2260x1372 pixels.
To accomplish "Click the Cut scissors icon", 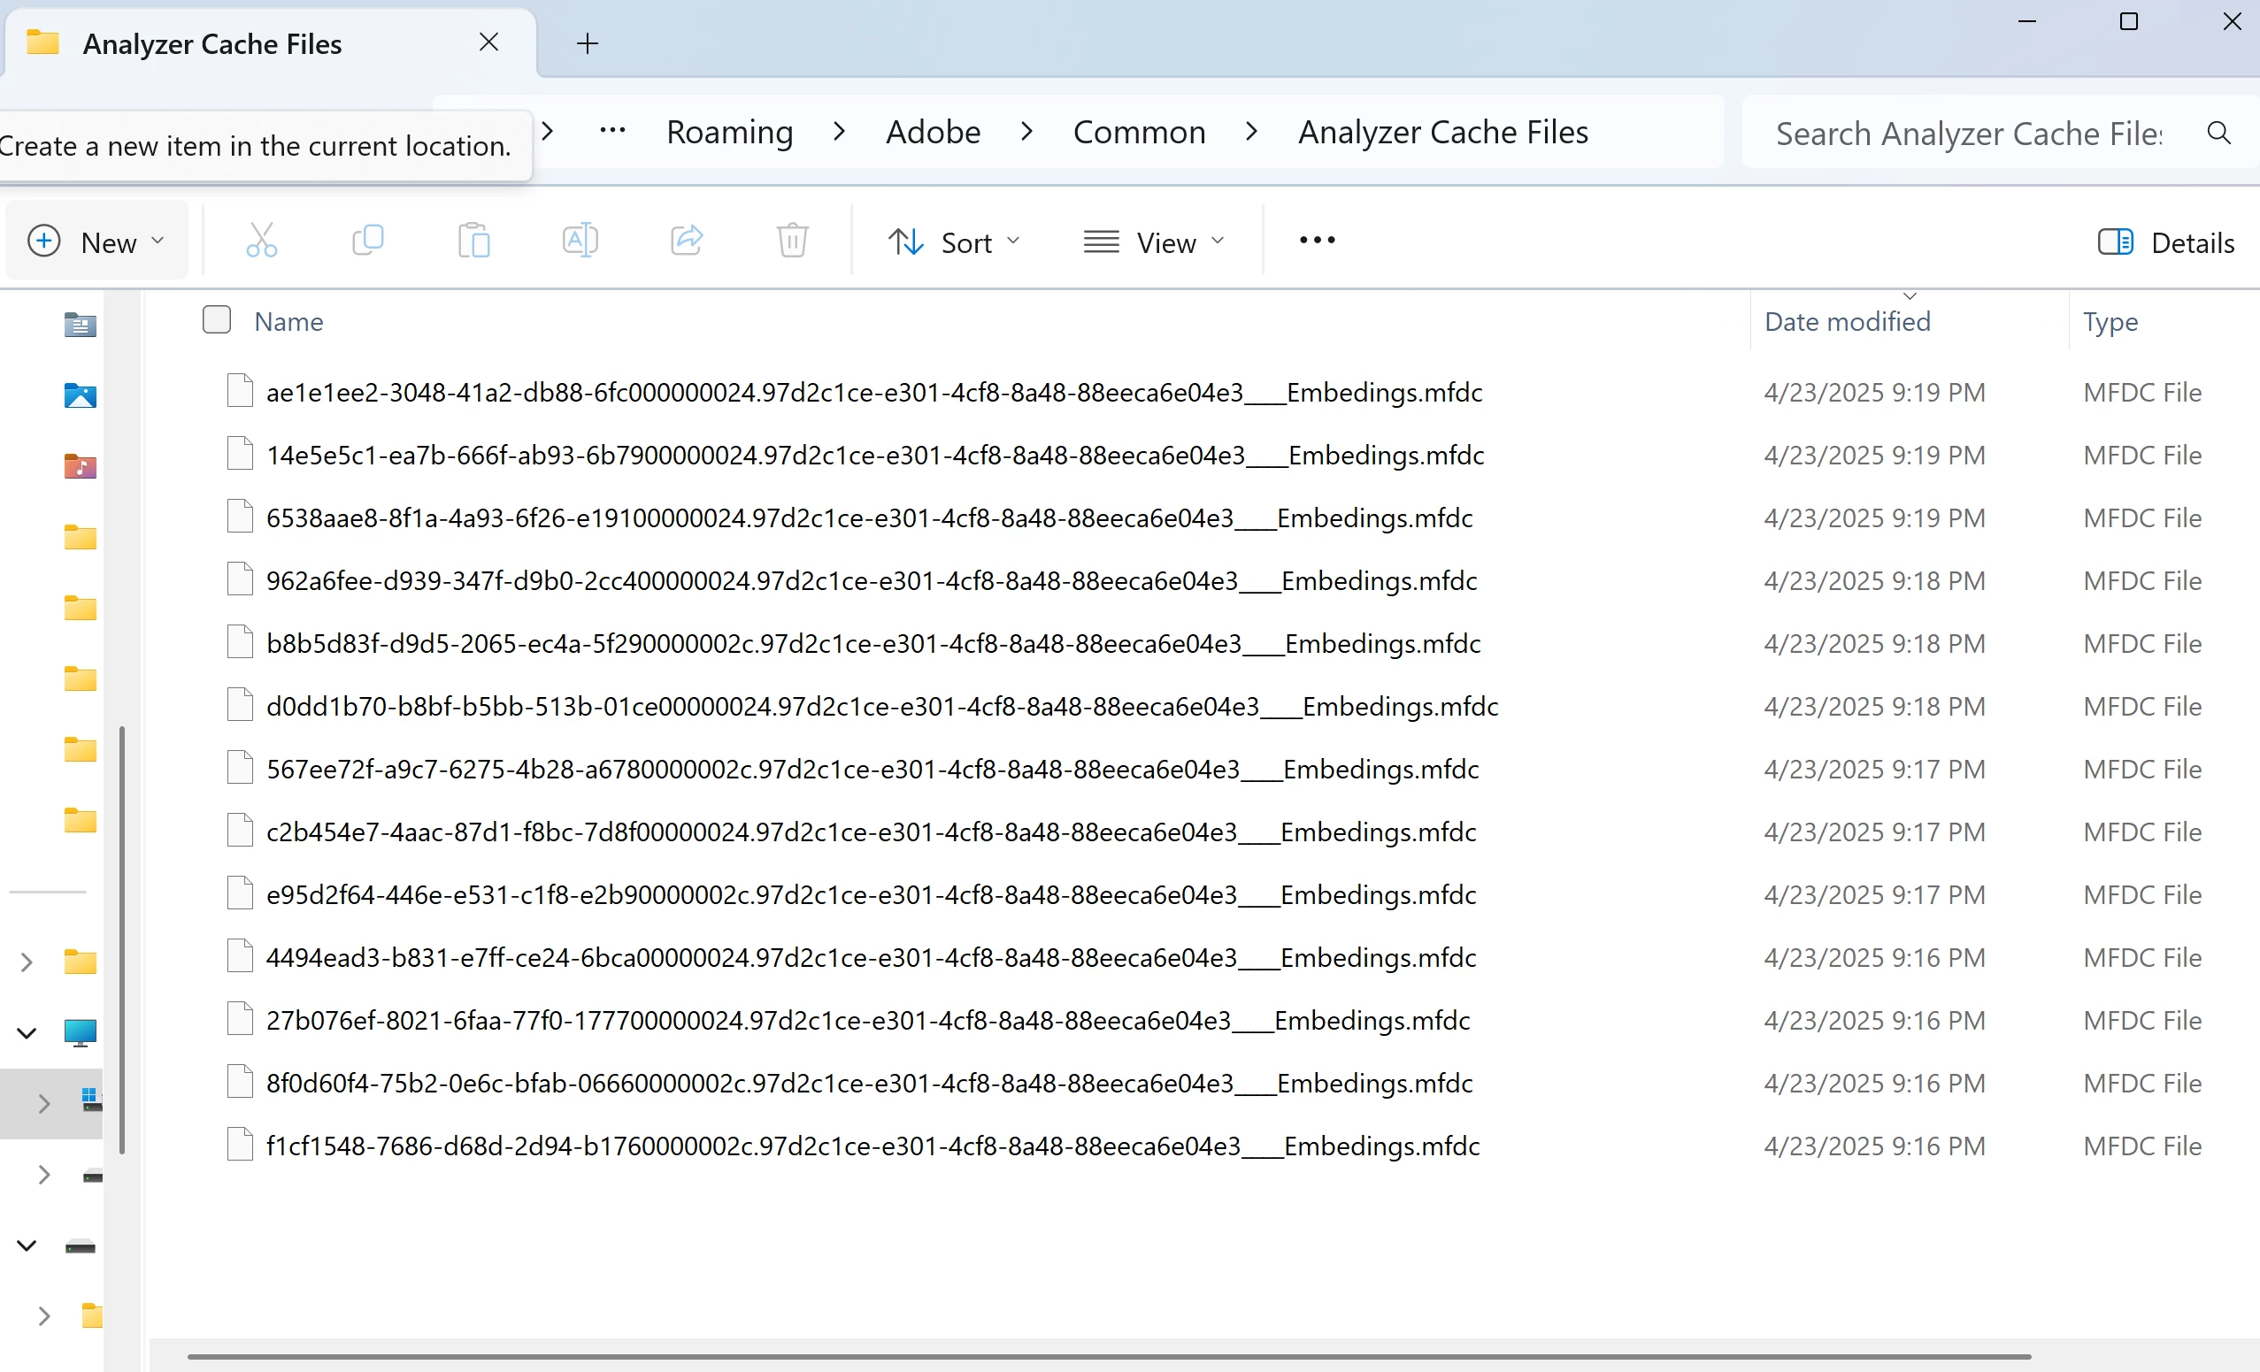I will pos(261,241).
